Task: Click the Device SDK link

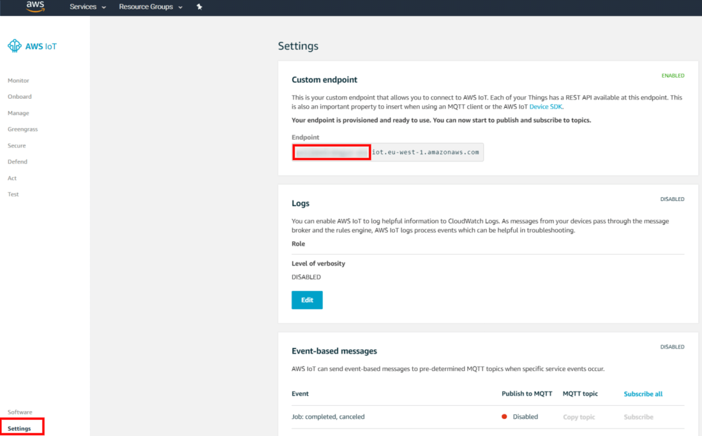Action: 545,107
